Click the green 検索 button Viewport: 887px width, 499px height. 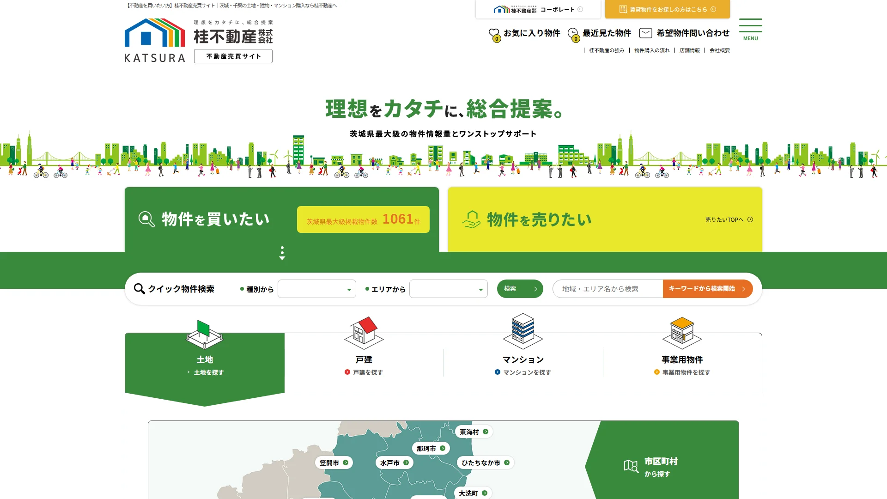tap(520, 289)
